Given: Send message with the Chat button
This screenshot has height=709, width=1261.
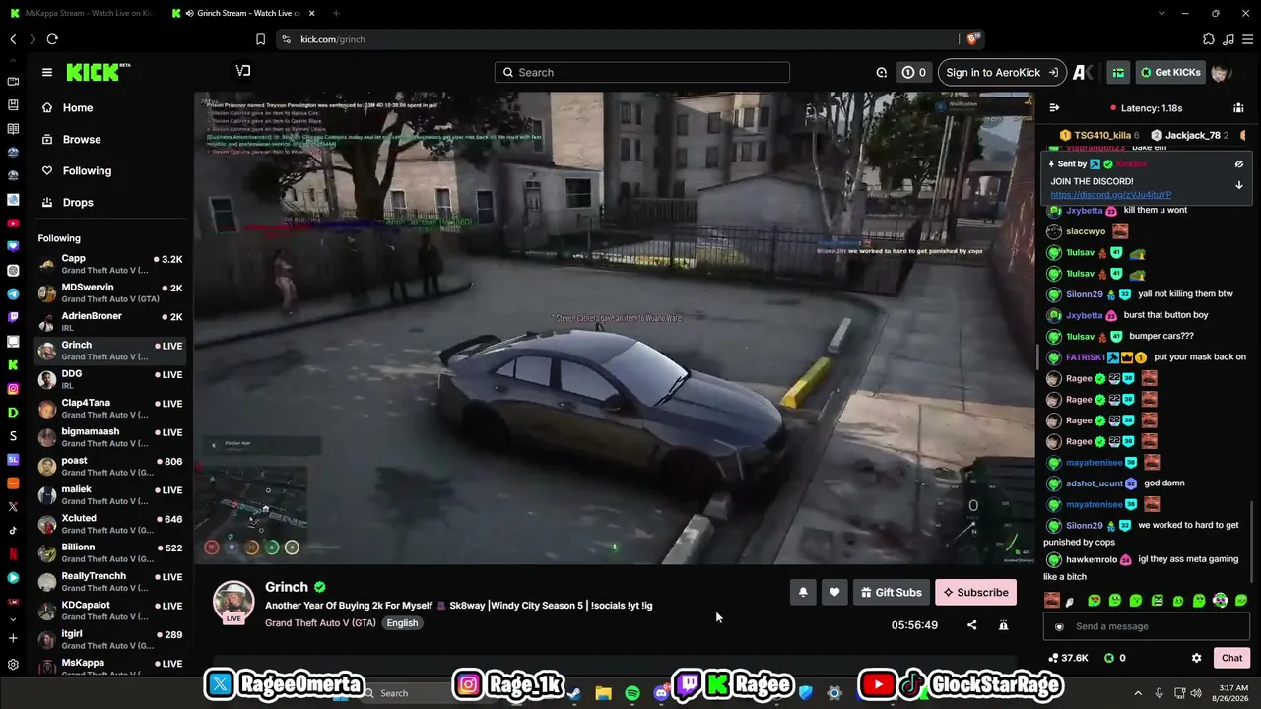Looking at the screenshot, I should point(1232,658).
